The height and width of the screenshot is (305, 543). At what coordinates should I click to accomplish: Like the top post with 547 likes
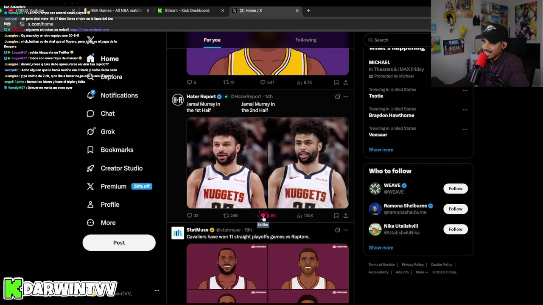pos(267,82)
